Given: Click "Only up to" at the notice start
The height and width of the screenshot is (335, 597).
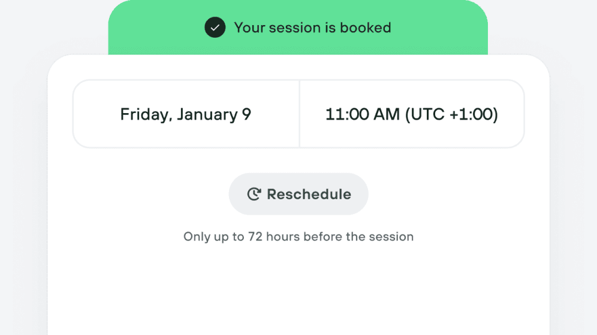Looking at the screenshot, I should point(213,236).
